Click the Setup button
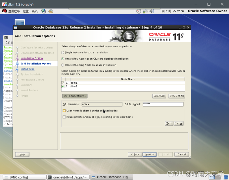229x180 pixels. click(178, 123)
